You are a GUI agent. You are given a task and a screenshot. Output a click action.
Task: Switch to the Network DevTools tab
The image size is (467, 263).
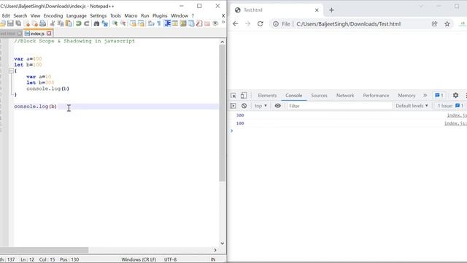click(x=345, y=96)
